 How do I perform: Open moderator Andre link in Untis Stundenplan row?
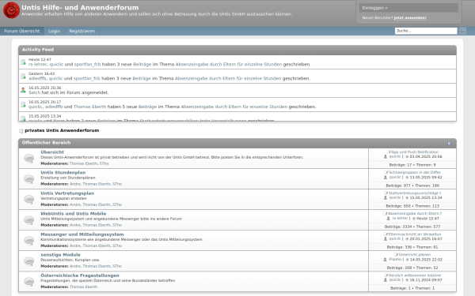pyautogui.click(x=75, y=184)
